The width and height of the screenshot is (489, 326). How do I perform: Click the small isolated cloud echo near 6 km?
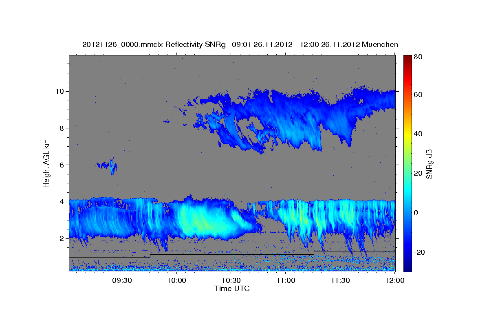click(108, 165)
